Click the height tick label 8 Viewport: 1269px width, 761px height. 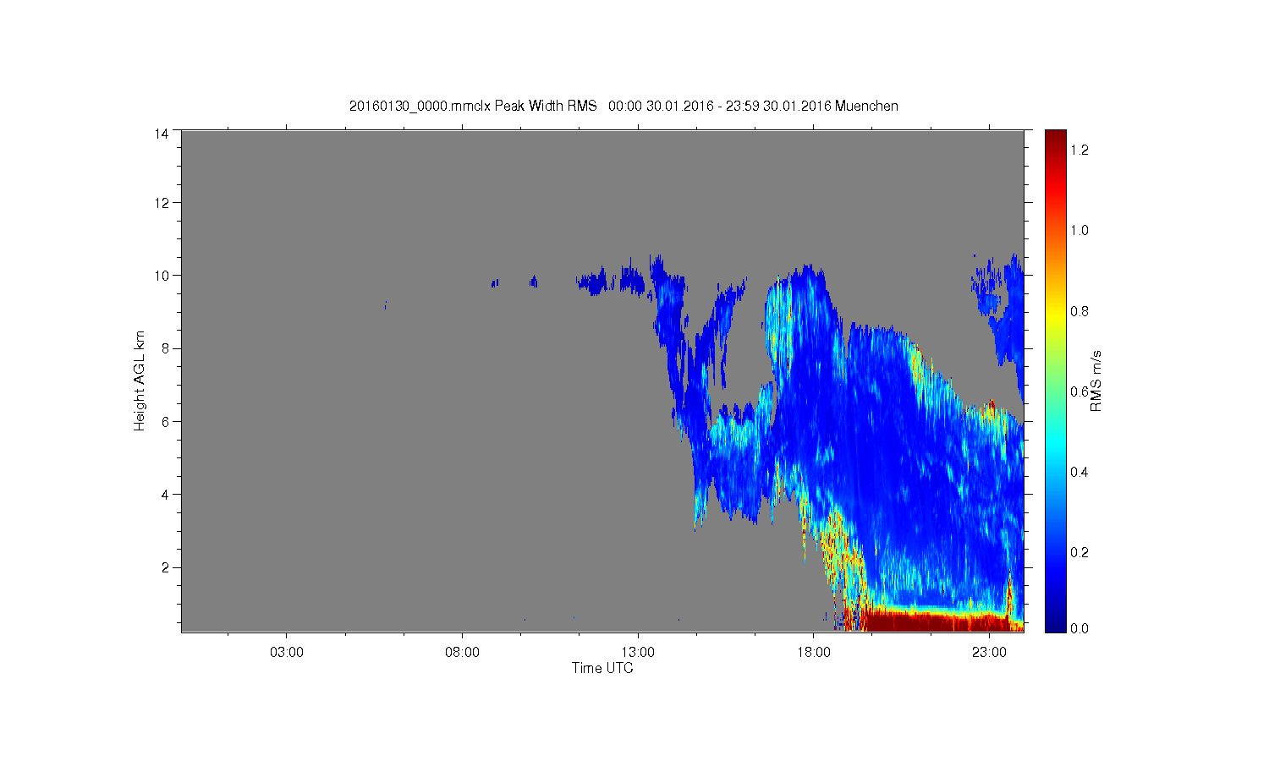click(165, 348)
